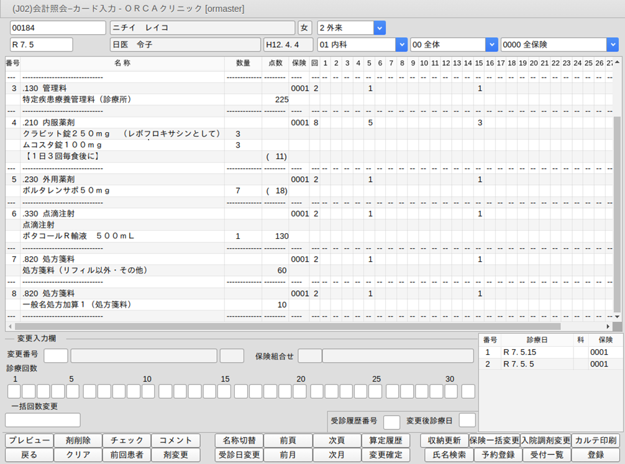Select the 点滴注射 .330 row in table

click(124, 213)
